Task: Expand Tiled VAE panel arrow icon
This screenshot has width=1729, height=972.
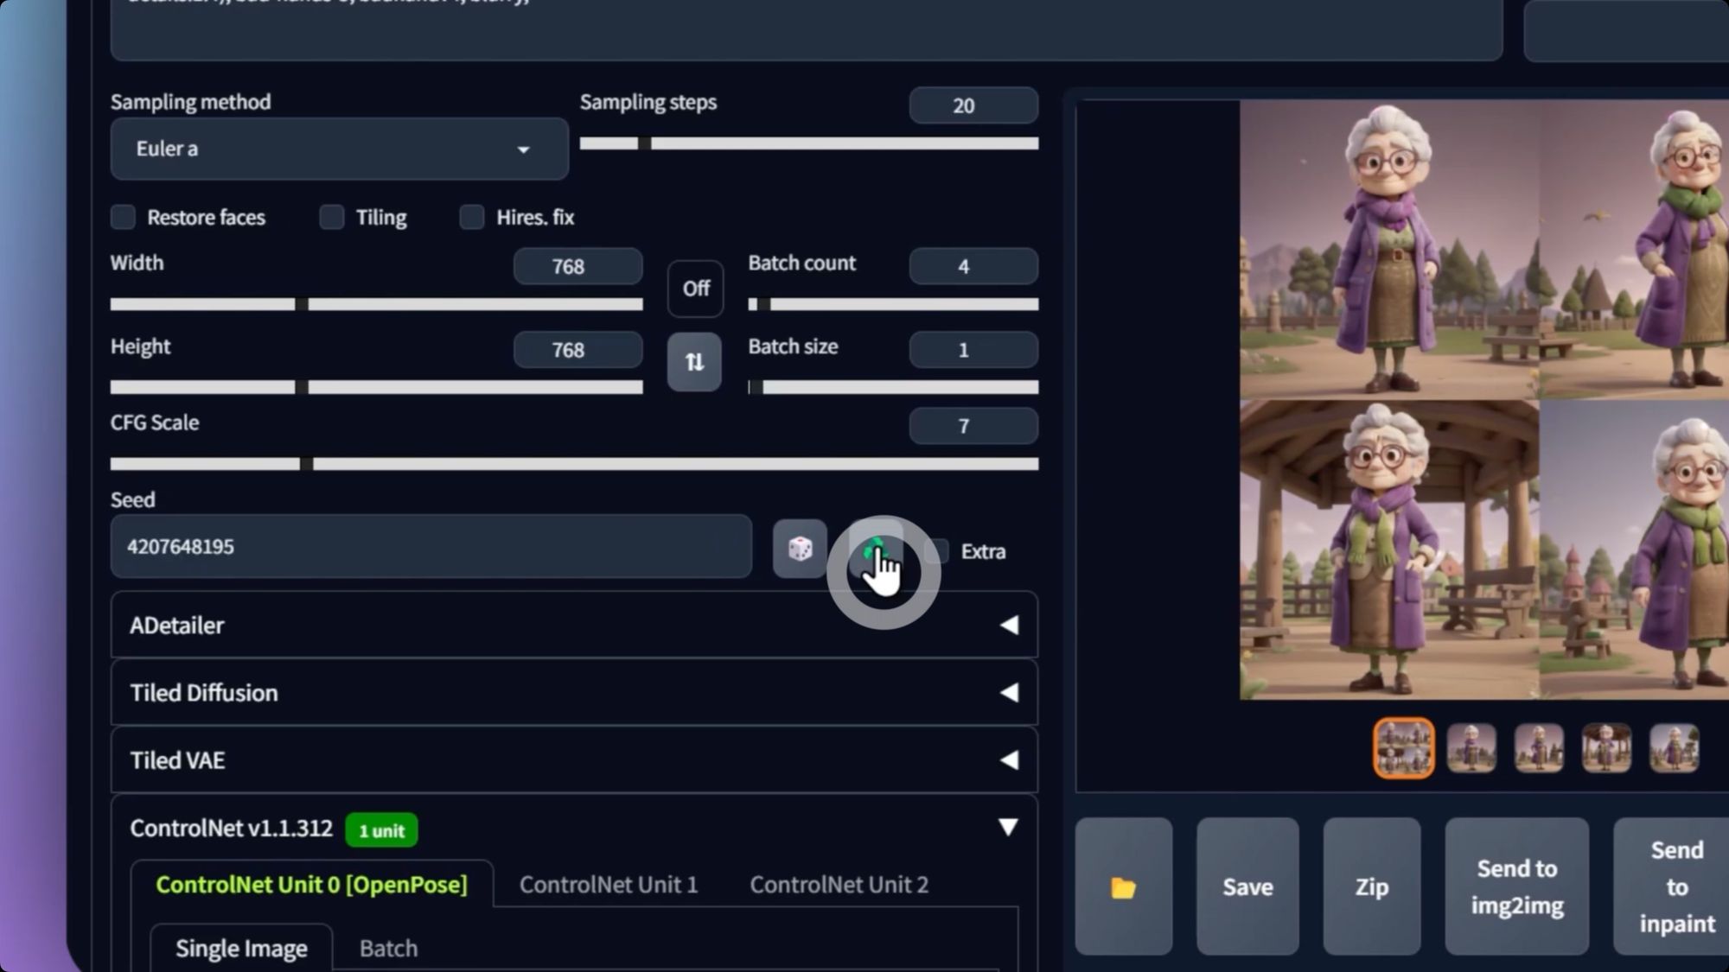Action: pos(1008,759)
